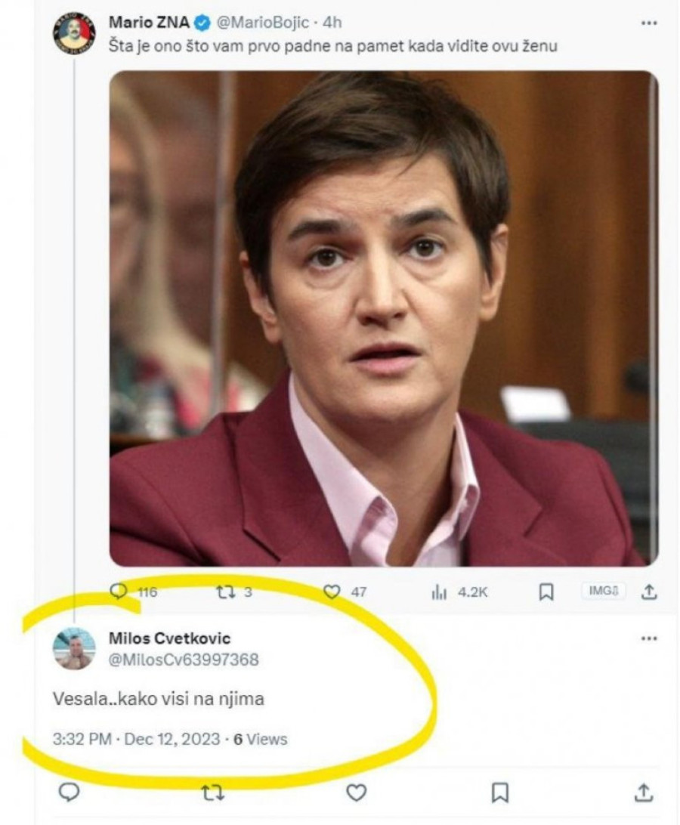Click the repost icon on the bottom reply
680x825 pixels.
pos(213,791)
